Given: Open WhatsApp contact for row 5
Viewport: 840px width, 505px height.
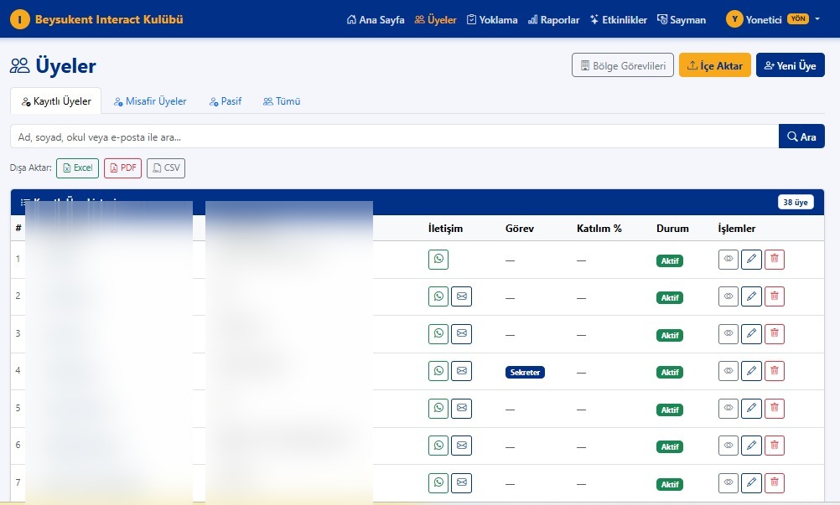Looking at the screenshot, I should [438, 409].
